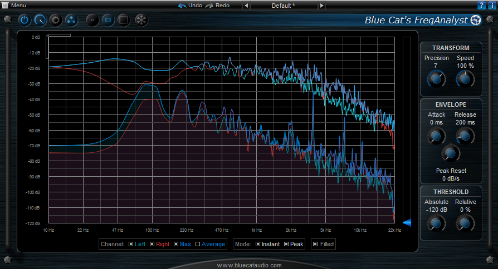Image resolution: width=498 pixels, height=269 pixels.
Task: Click the ENVELOPE section header
Action: [451, 104]
